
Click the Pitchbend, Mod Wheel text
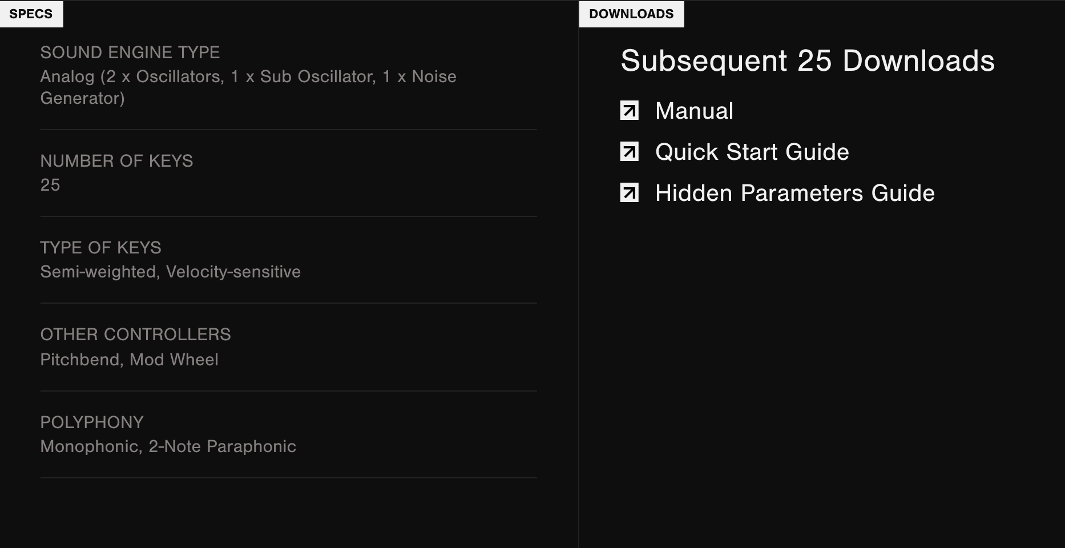point(129,360)
